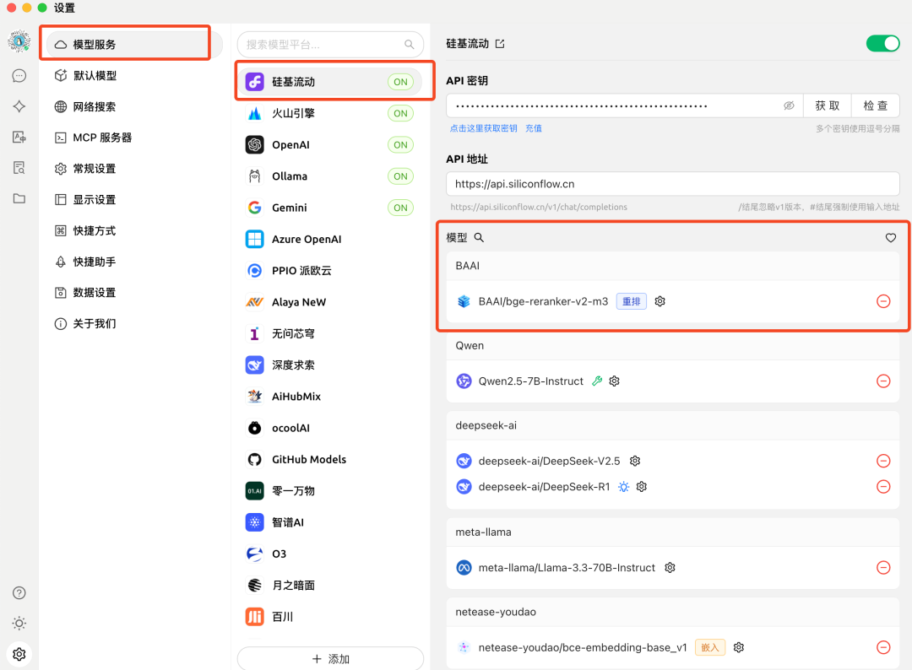Select the translate icon in the left sidebar
The image size is (912, 670).
[x=19, y=137]
